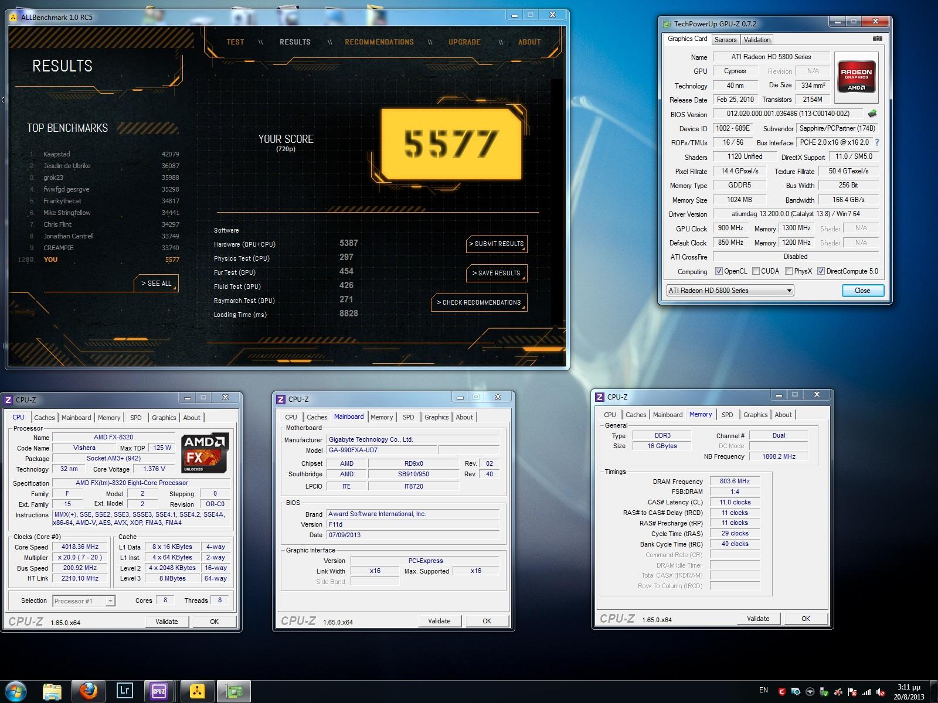The image size is (938, 703).
Task: Check the PhysX checkbox in GPU-Z
Action: [789, 271]
